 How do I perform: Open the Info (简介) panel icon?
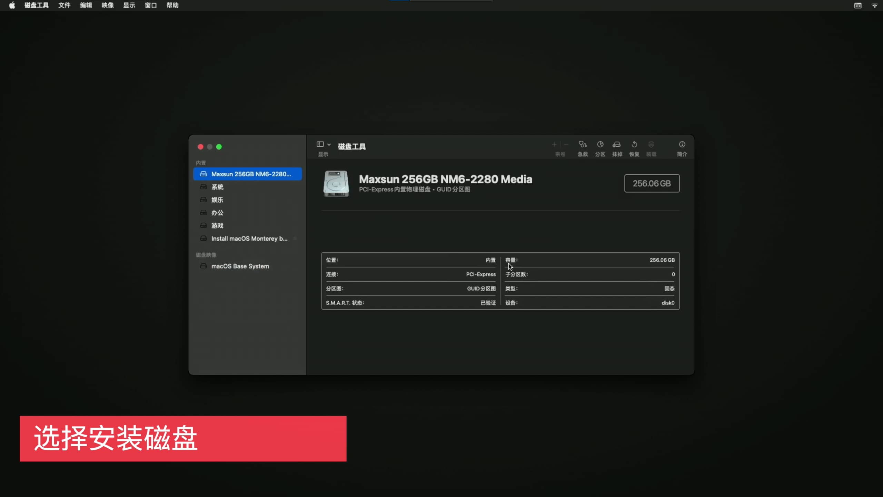click(682, 145)
